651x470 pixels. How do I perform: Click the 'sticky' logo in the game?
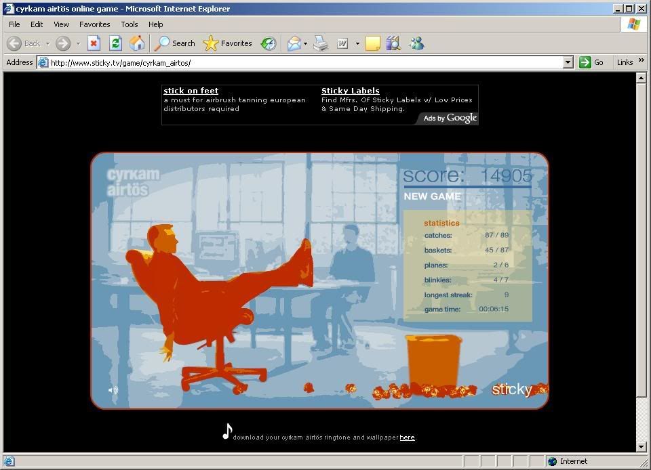click(x=512, y=389)
